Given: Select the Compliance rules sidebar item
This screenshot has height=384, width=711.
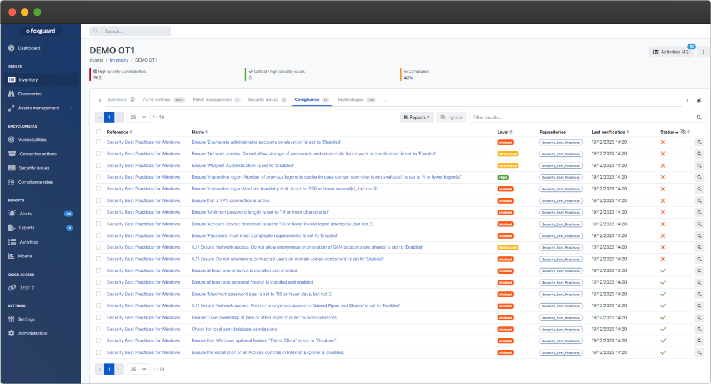Looking at the screenshot, I should tap(36, 181).
